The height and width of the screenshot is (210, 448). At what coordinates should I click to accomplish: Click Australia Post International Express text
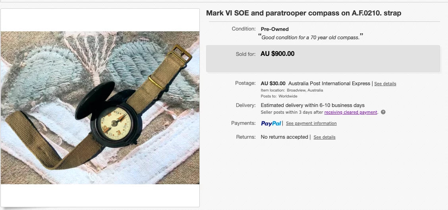[329, 84]
